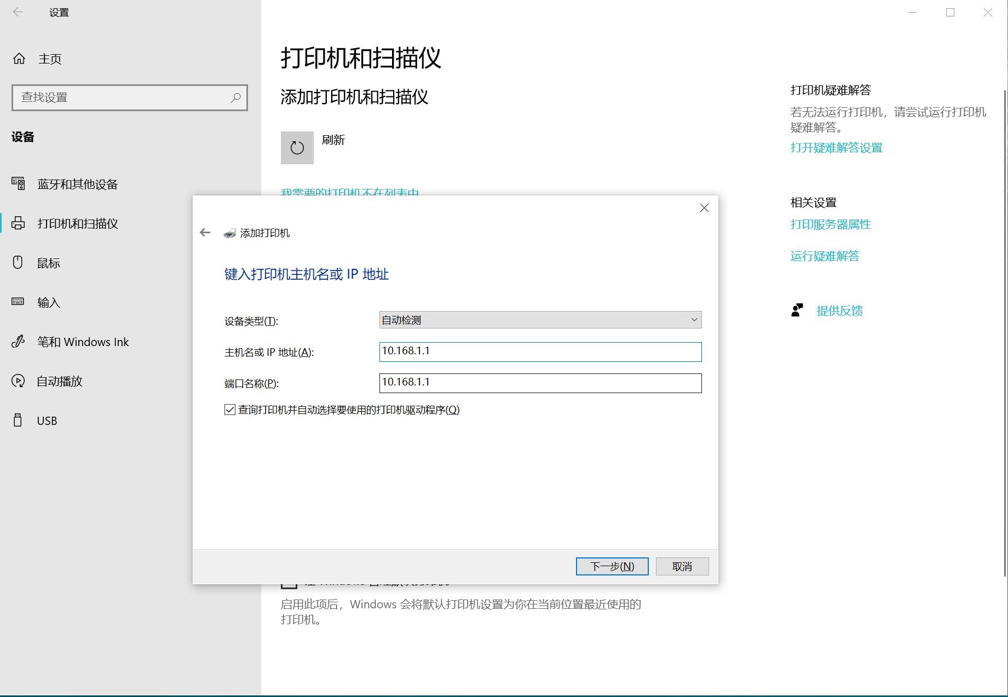Click the hostname or IP address field

(540, 352)
